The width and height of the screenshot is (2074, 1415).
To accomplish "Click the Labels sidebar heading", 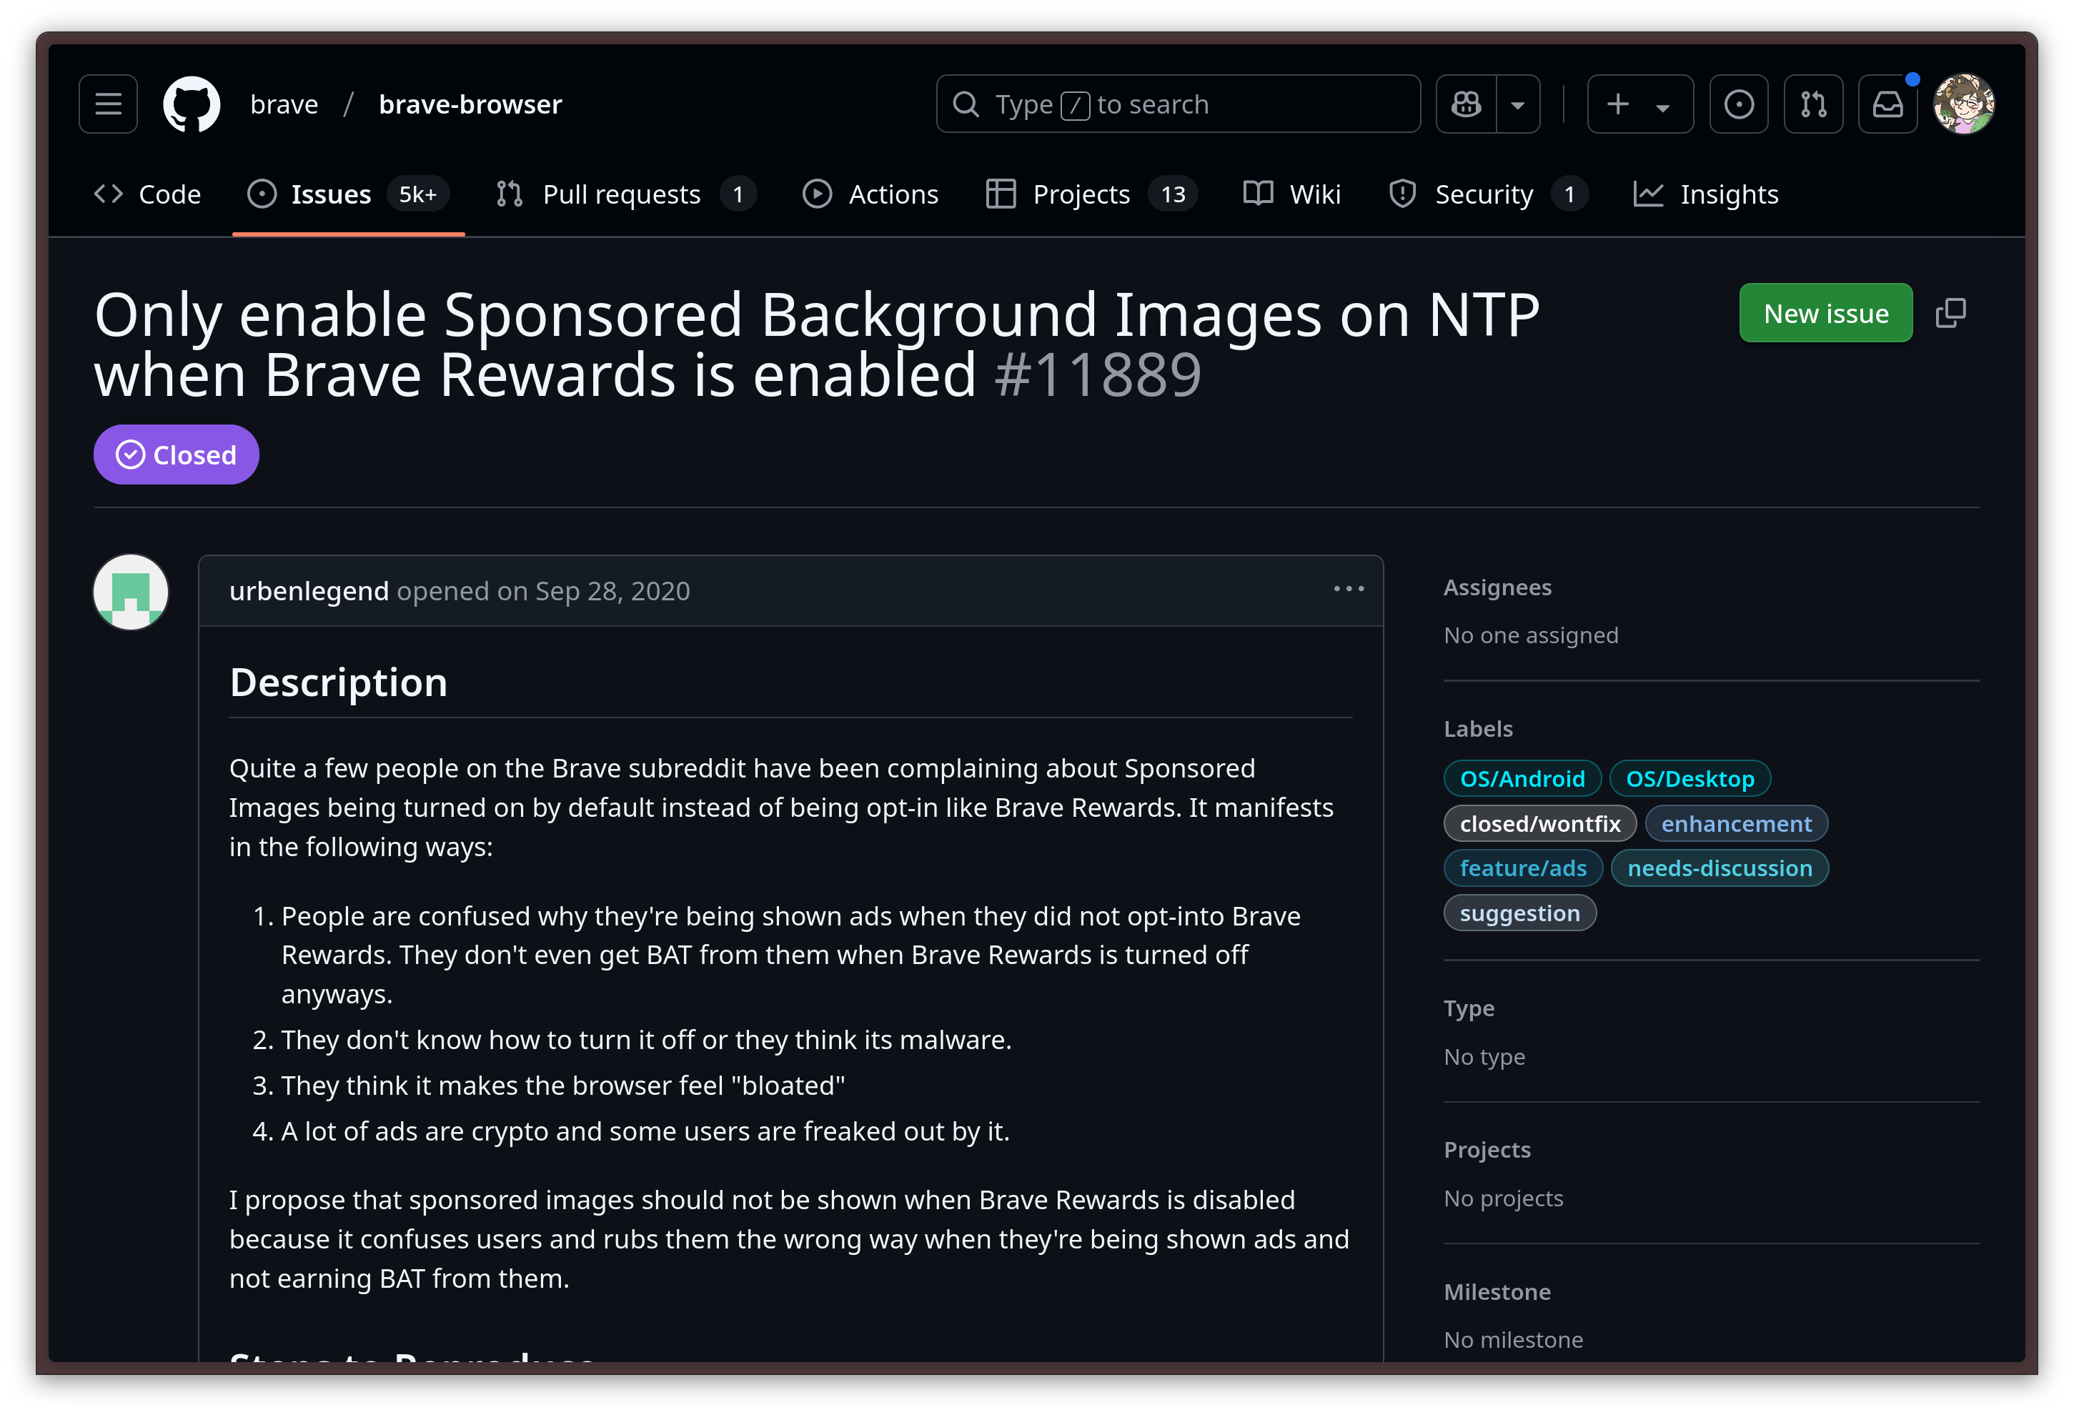I will pos(1478,729).
